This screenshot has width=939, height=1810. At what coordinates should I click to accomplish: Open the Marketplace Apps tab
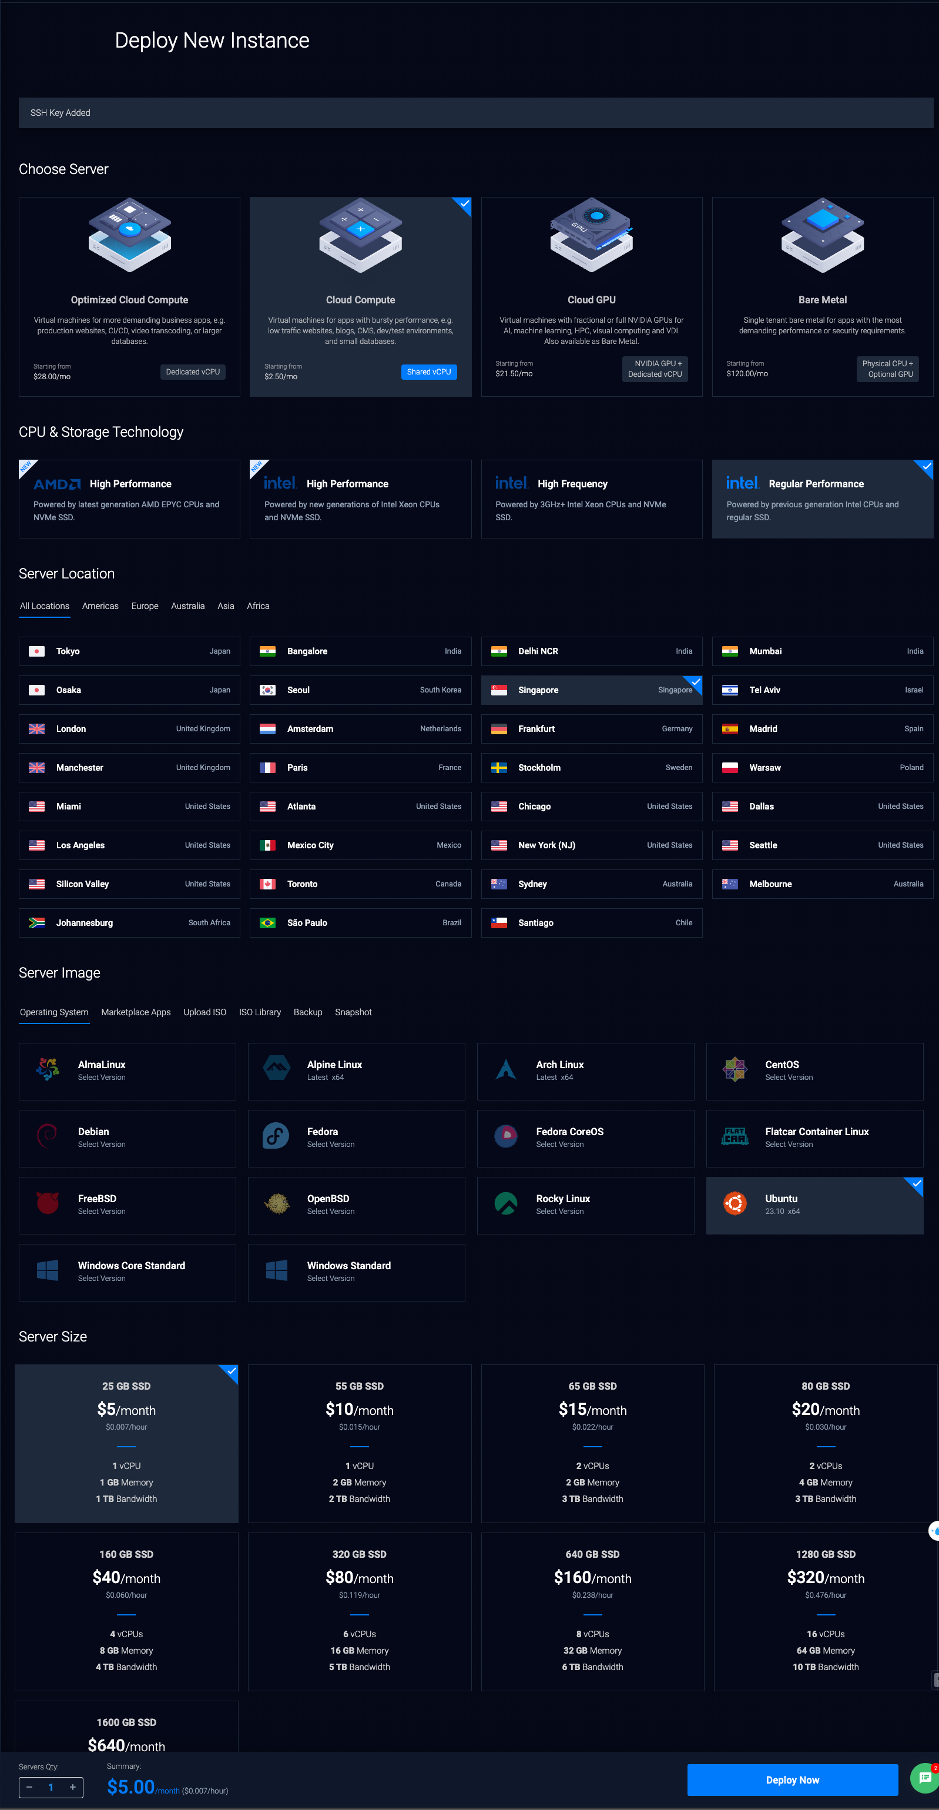[136, 1012]
